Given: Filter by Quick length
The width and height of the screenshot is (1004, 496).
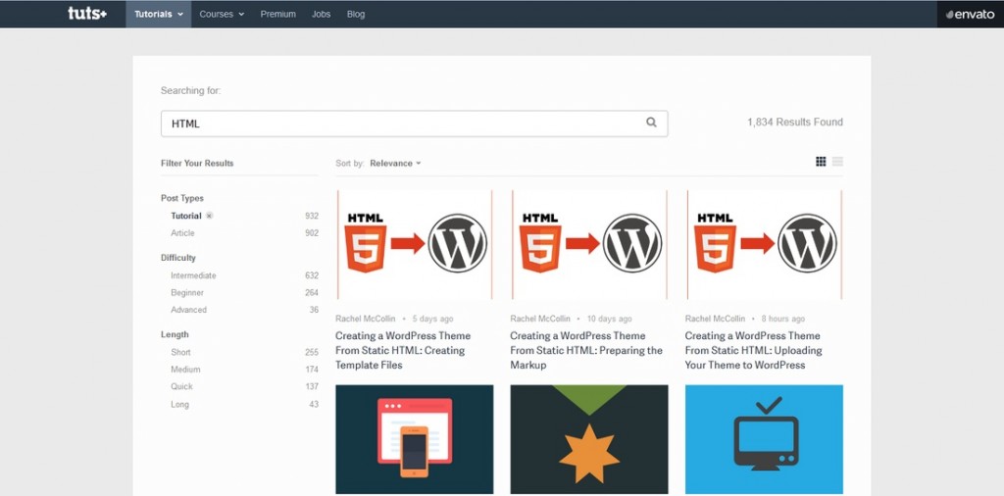Looking at the screenshot, I should 181,386.
